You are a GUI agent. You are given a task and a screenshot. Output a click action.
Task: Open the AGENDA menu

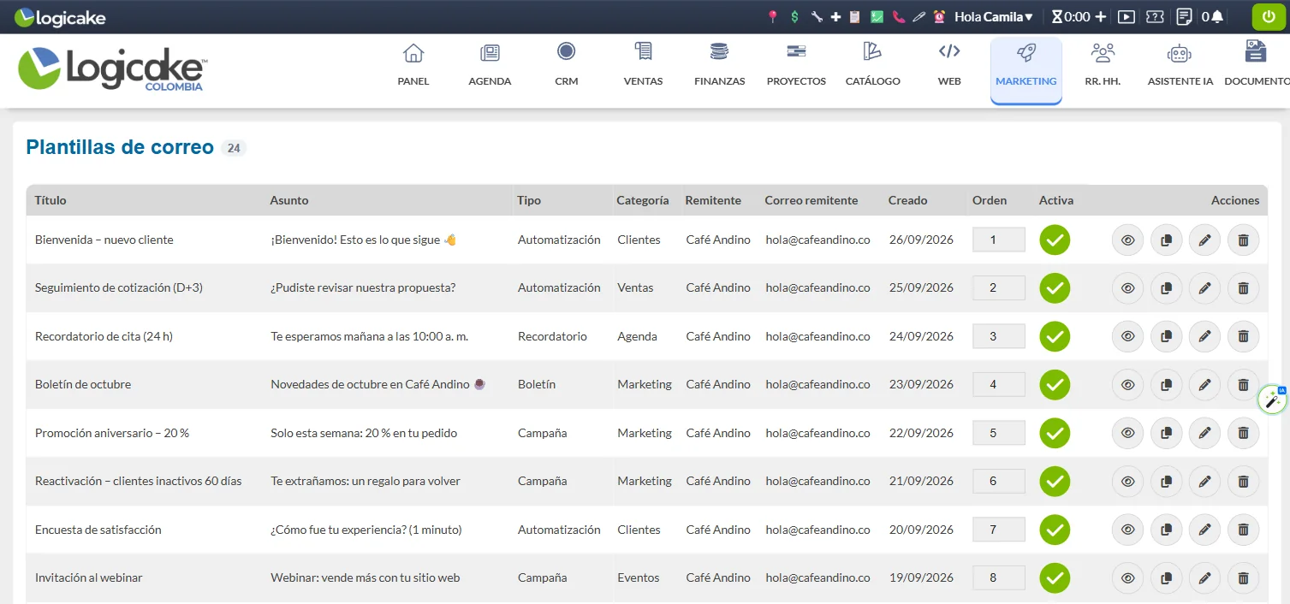490,65
